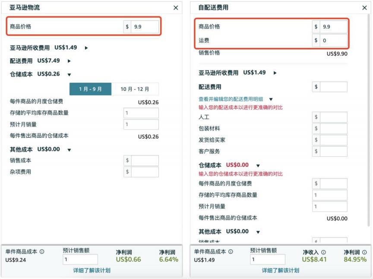
Task: Open 详细了解该计划 link in 亚马逊物流 panel
Action: 92,270
